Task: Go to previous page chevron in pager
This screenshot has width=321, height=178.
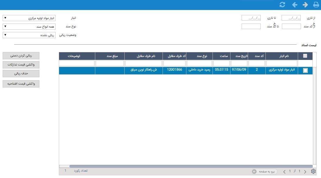Action: (x=284, y=172)
